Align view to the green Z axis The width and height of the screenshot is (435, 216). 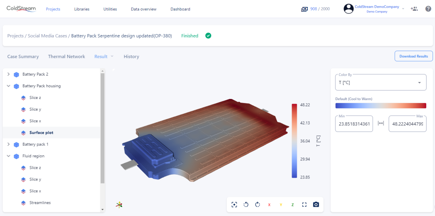[x=292, y=205]
